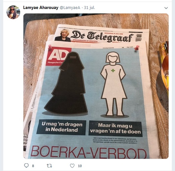Screen dimensions: 175x171
Task: Click the 'Maar ik mag u vragen' caption box
Action: (115, 129)
